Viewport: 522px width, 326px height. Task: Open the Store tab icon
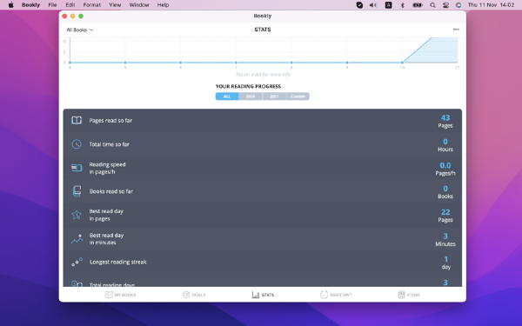[x=401, y=295]
